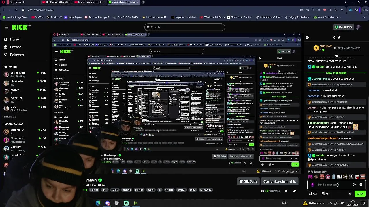Click KaikkienKissojenKaveri username in chat
The width and height of the screenshot is (369, 207).
(x=323, y=138)
